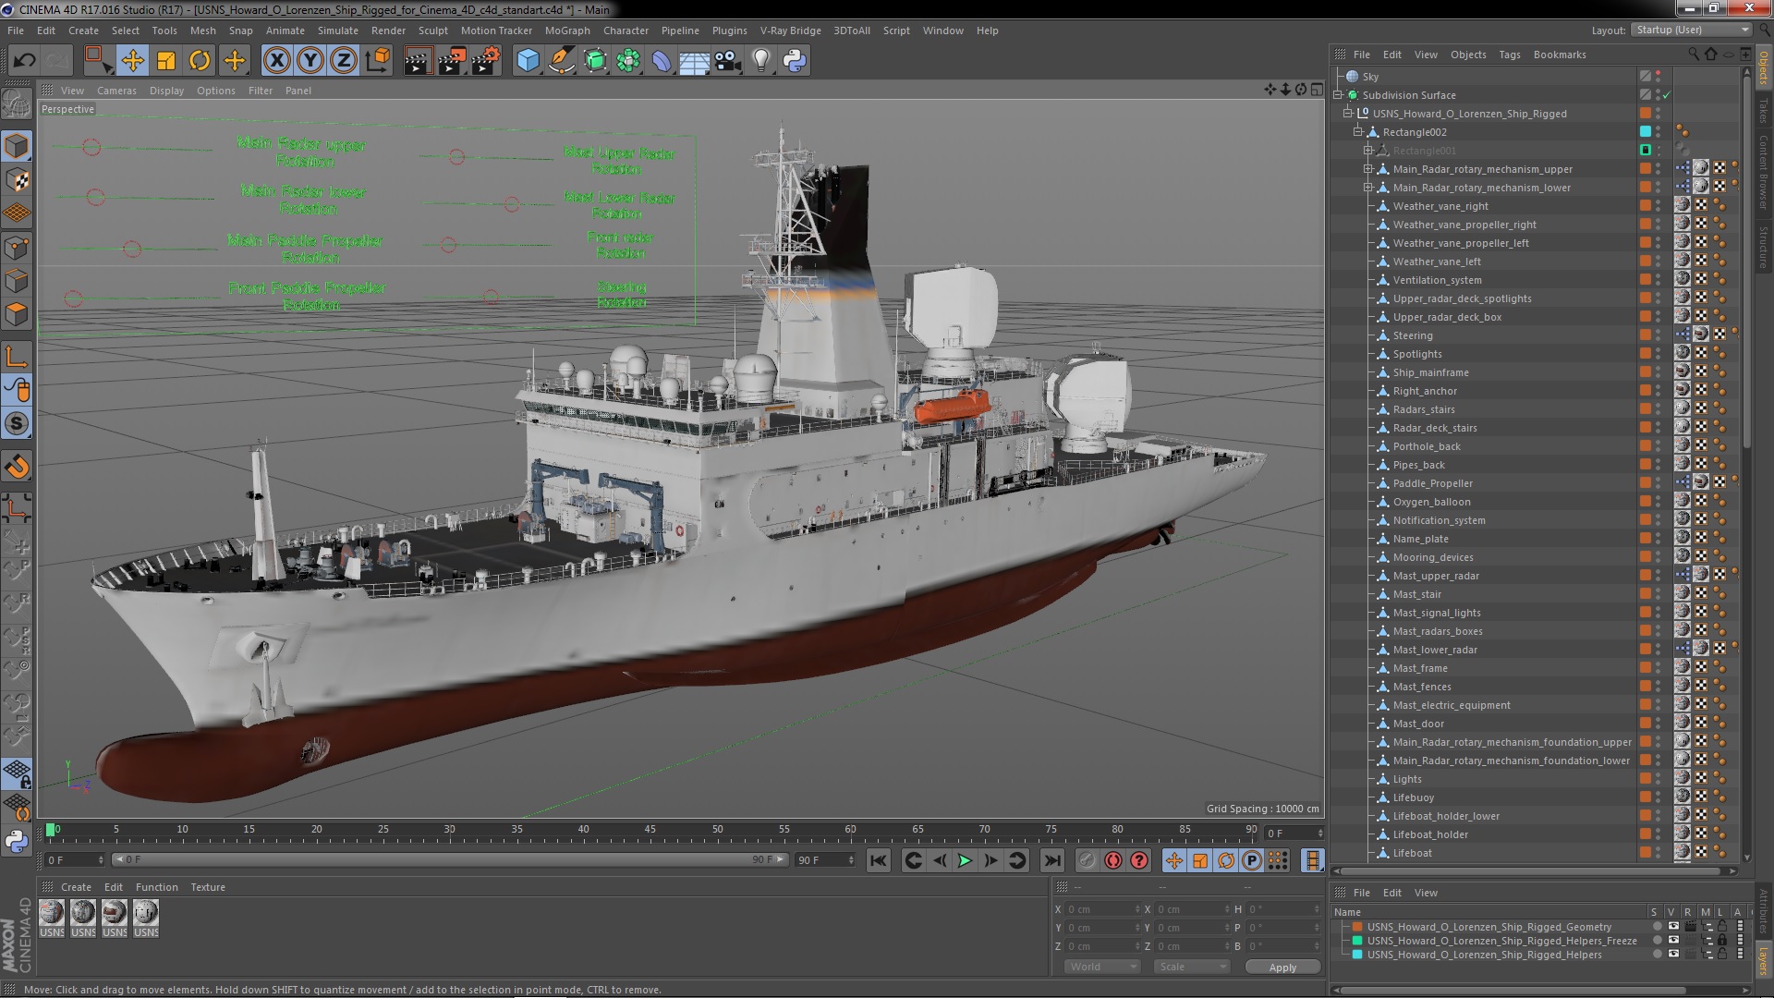Toggle the Snap enable S icon
The height and width of the screenshot is (998, 1774).
[x=17, y=424]
